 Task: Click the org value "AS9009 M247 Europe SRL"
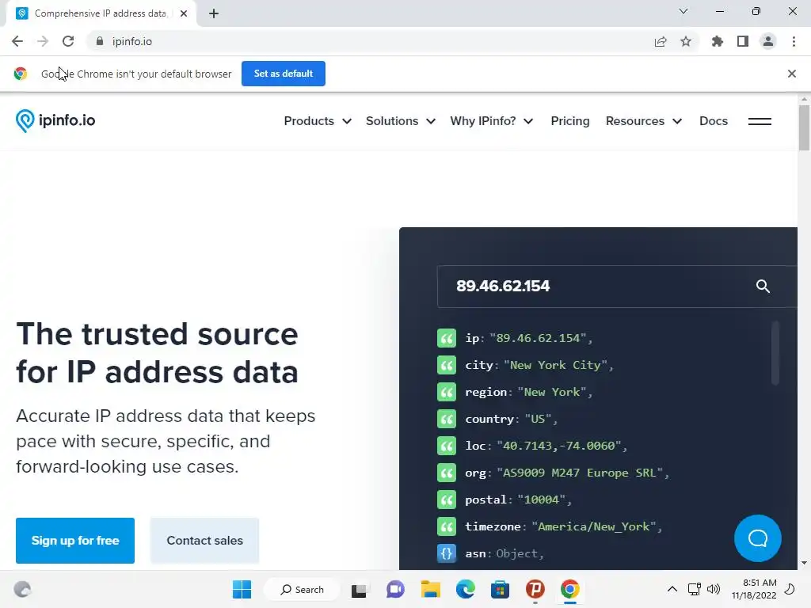(579, 473)
